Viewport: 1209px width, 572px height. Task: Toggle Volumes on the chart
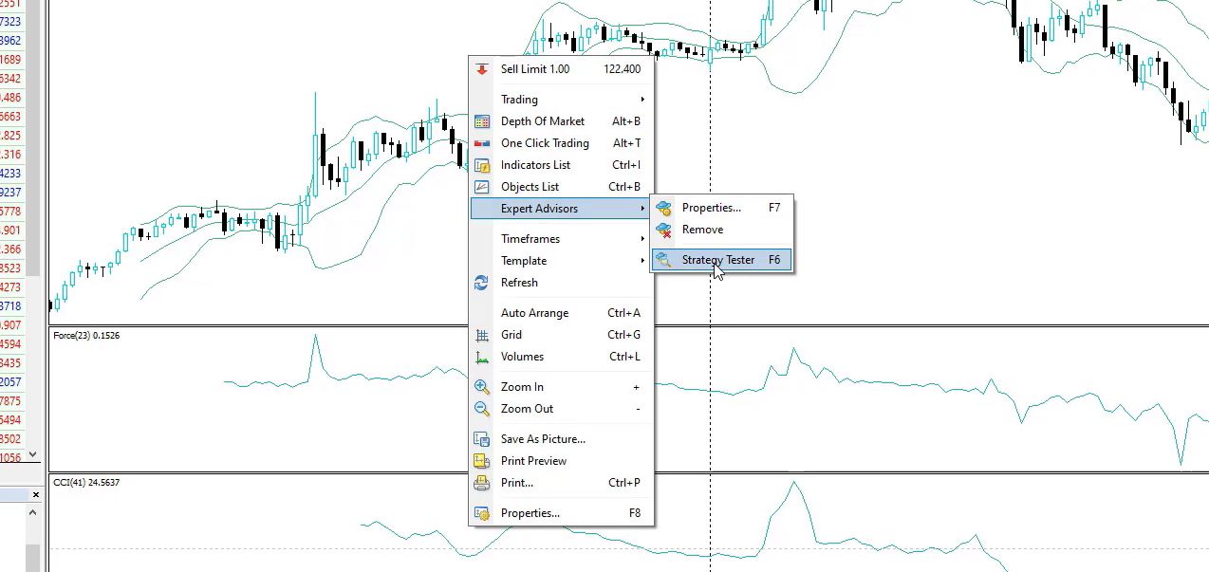(521, 357)
